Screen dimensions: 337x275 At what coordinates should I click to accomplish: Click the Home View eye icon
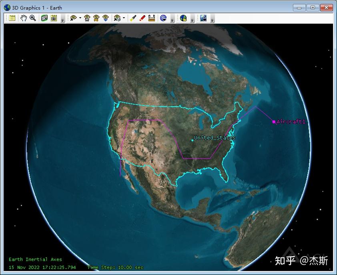click(x=87, y=18)
